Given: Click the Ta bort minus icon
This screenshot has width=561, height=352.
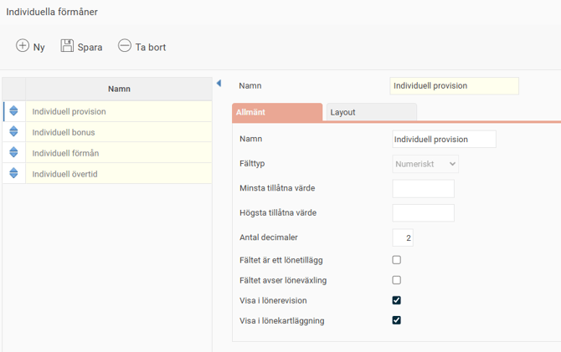Looking at the screenshot, I should coord(125,46).
